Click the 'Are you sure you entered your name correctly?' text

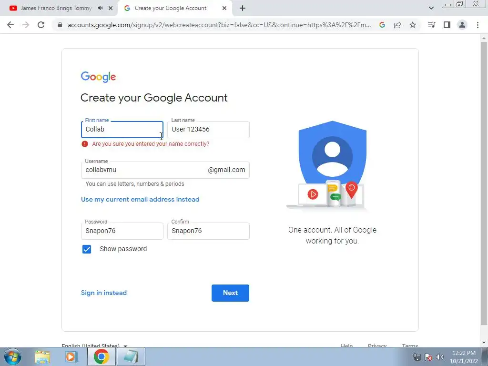click(x=151, y=144)
